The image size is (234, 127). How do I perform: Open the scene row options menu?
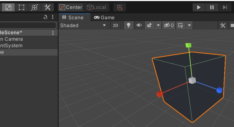[x=53, y=33]
